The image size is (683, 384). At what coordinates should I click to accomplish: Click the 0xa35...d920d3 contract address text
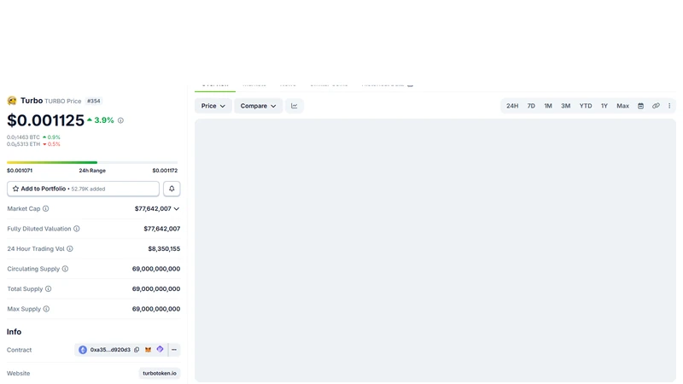tap(110, 350)
